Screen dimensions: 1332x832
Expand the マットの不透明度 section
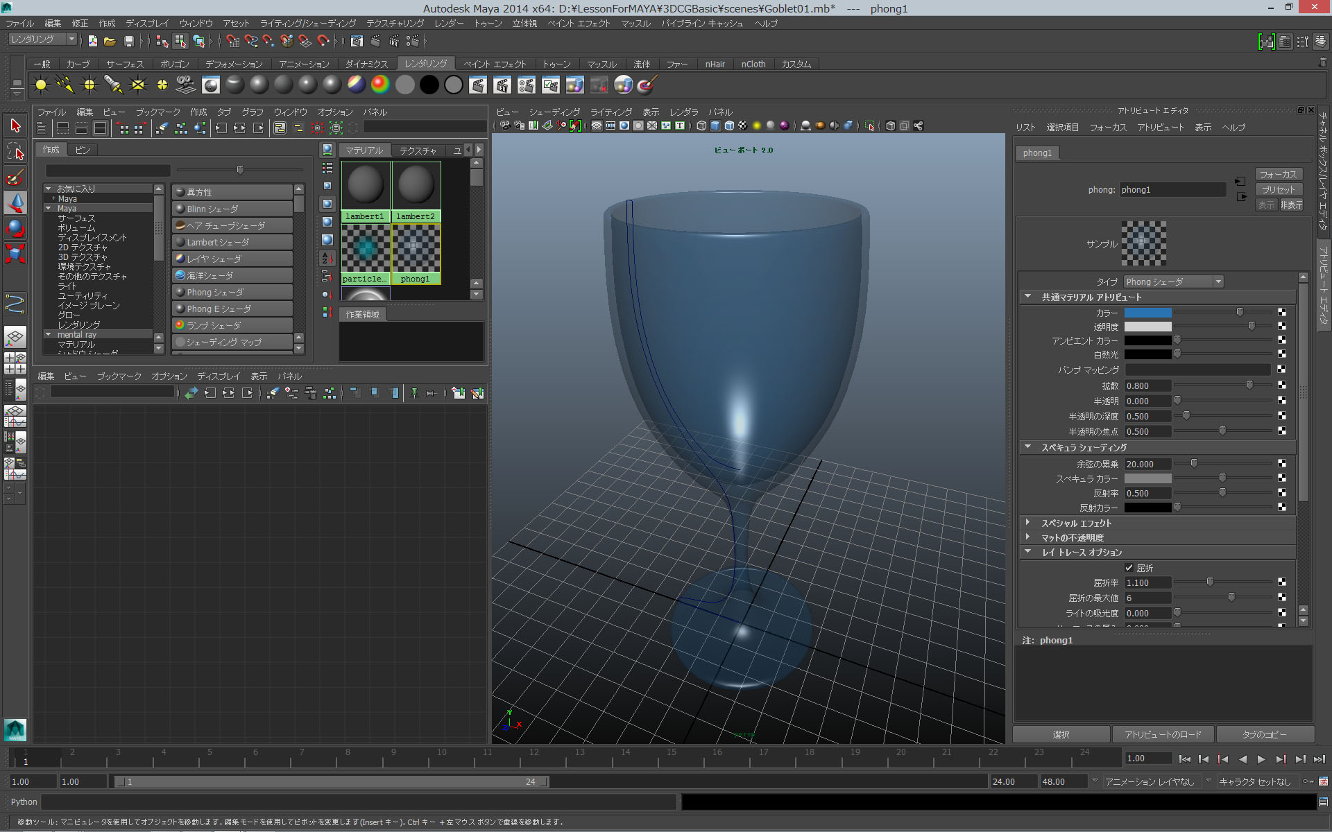pos(1028,537)
